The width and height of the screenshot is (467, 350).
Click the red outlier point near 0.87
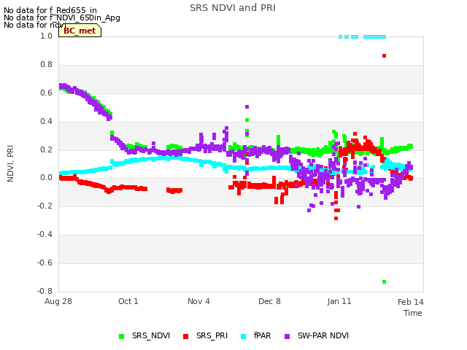pos(385,56)
